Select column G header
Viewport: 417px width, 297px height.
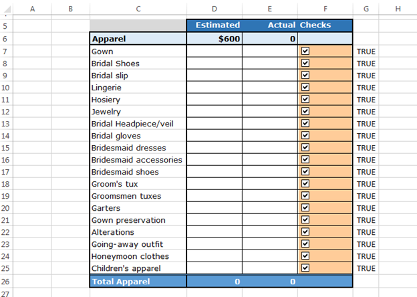pos(366,9)
